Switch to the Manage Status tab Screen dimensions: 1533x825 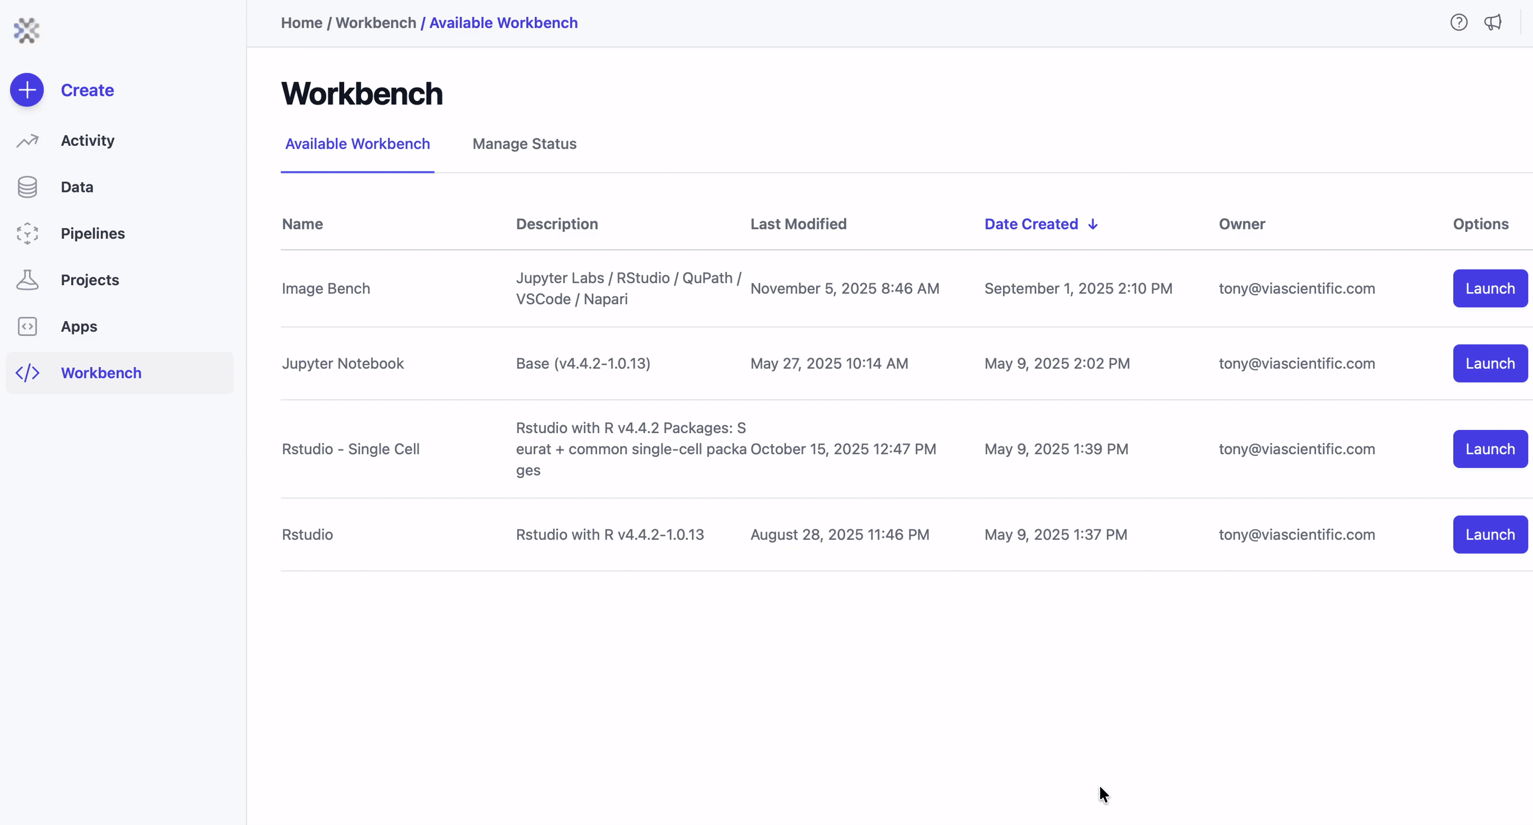pos(524,144)
